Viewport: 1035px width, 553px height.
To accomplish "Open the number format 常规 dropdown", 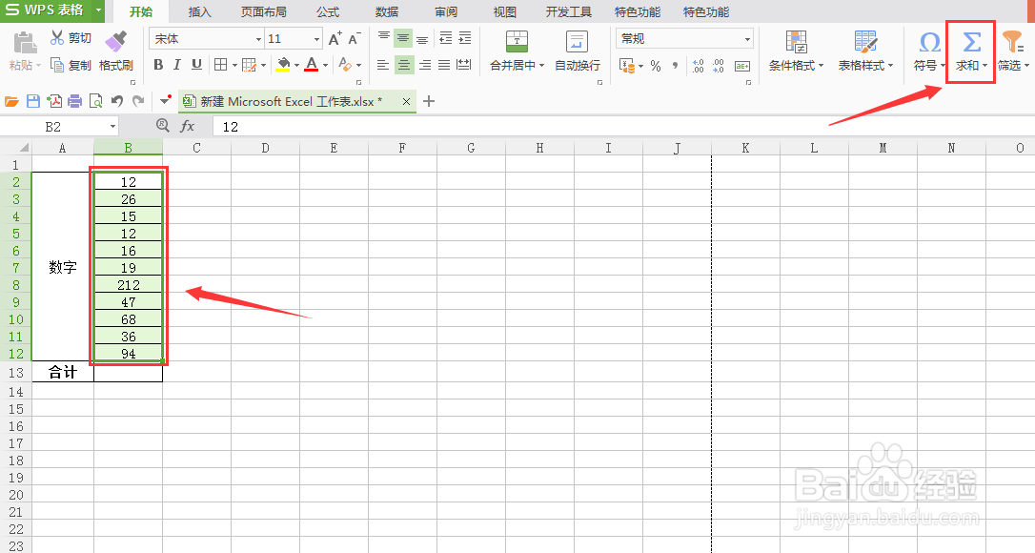I will (747, 39).
